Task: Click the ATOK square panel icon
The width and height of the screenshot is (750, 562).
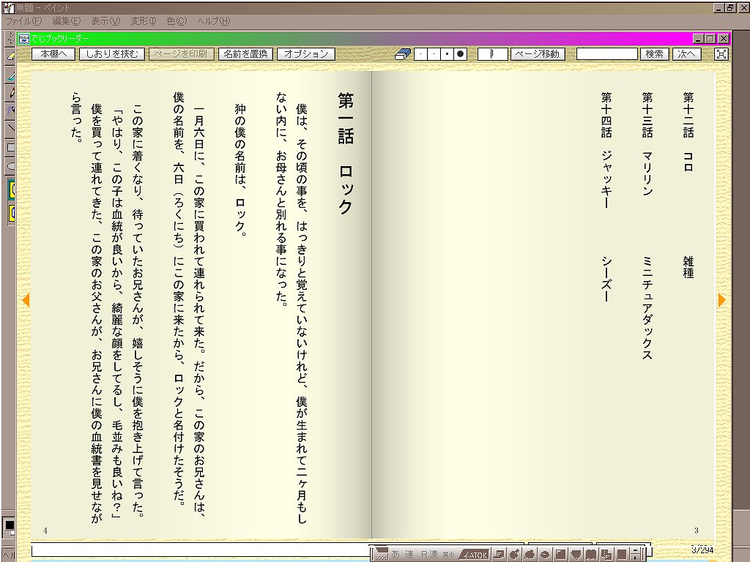Action: click(x=560, y=555)
